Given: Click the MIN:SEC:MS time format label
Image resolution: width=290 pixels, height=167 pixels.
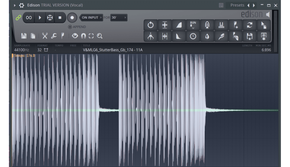Looking at the screenshot, I should click(264, 45).
